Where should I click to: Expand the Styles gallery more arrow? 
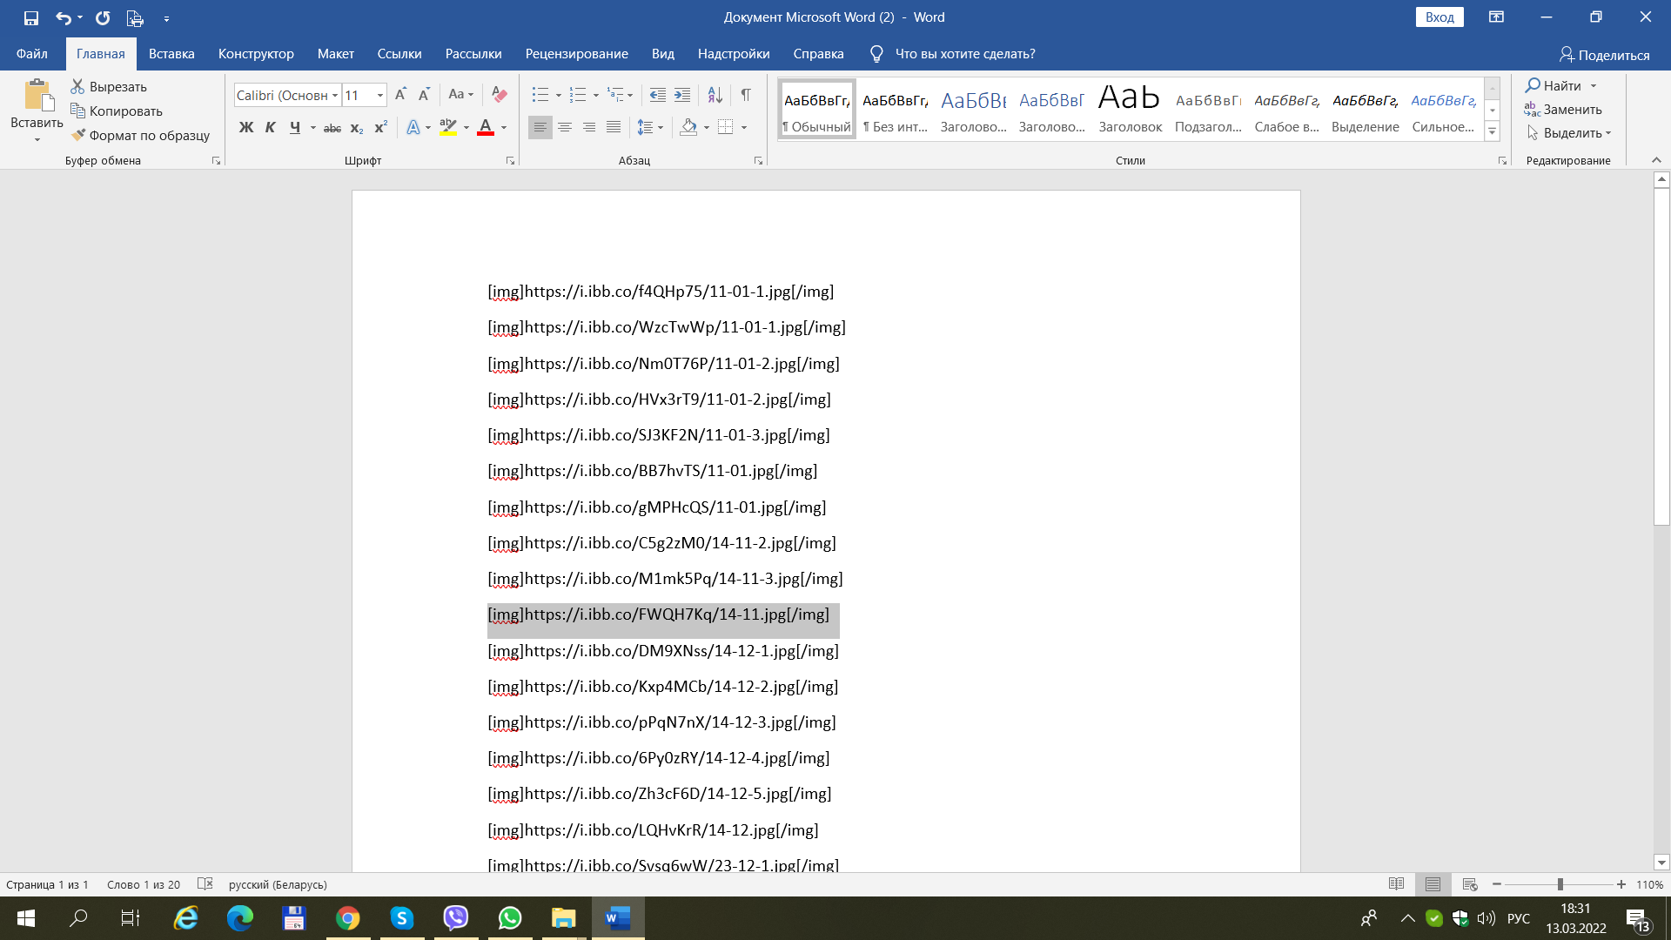pos(1492,132)
